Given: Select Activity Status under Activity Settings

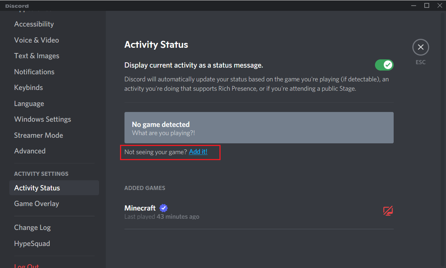Looking at the screenshot, I should pos(37,188).
